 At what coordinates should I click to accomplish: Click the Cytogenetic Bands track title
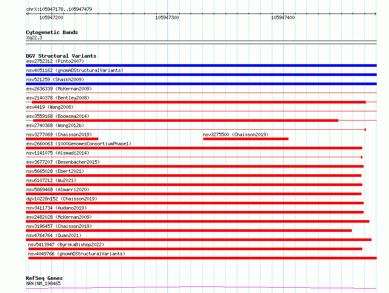pyautogui.click(x=52, y=32)
